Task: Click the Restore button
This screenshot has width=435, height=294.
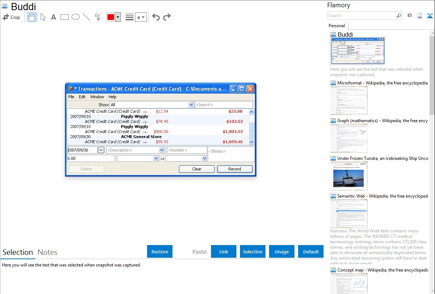Action: pyautogui.click(x=160, y=252)
